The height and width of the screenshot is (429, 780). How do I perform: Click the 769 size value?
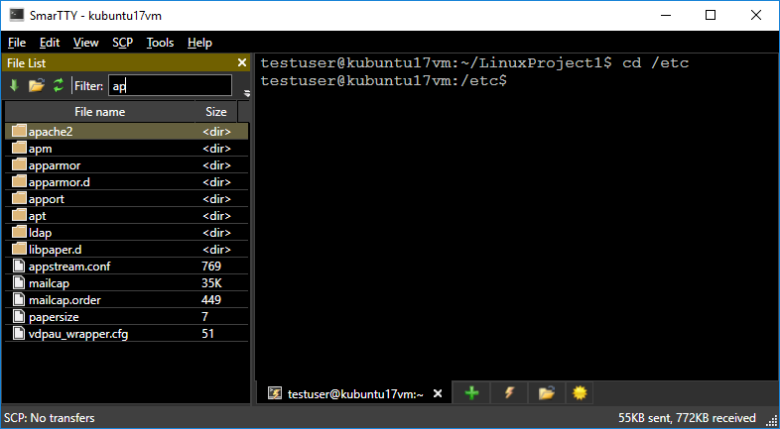coord(211,267)
